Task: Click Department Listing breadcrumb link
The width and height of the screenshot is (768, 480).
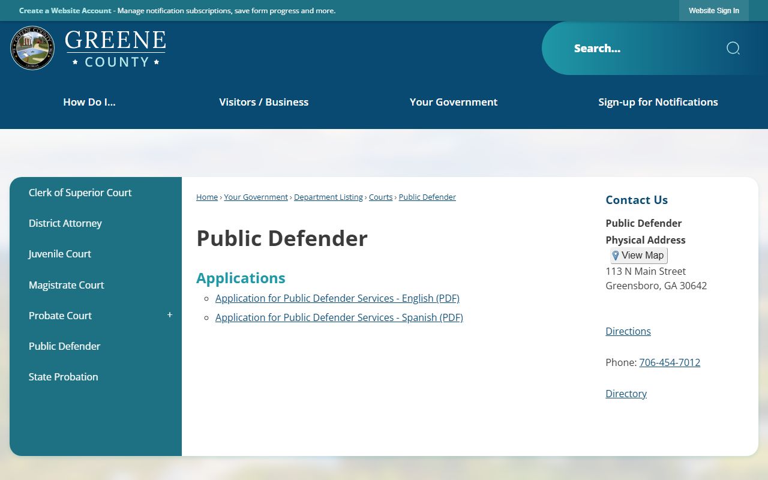Action: [328, 197]
